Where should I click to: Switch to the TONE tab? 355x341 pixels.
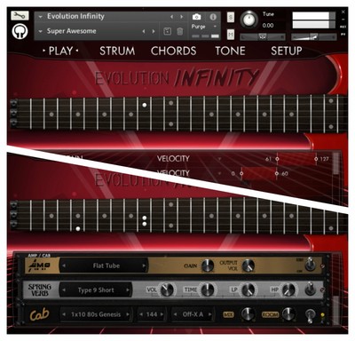click(x=230, y=51)
